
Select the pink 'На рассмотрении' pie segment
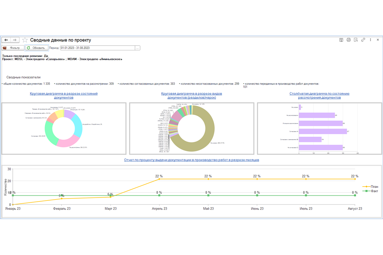[69, 141]
